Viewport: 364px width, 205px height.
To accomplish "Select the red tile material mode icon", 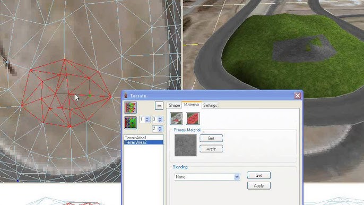I will (x=193, y=118).
